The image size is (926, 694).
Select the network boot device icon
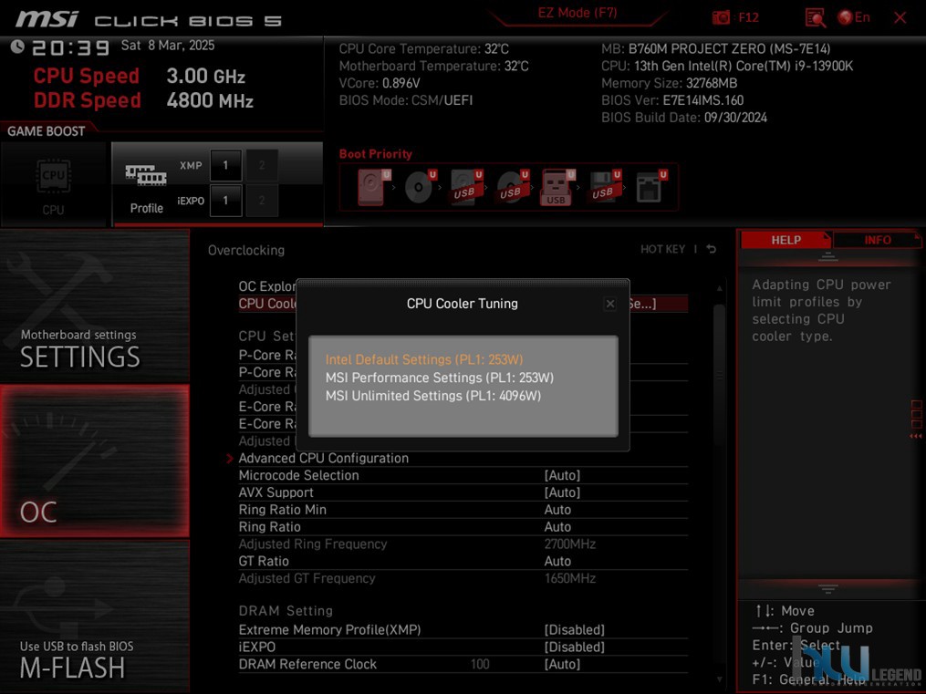[x=650, y=186]
